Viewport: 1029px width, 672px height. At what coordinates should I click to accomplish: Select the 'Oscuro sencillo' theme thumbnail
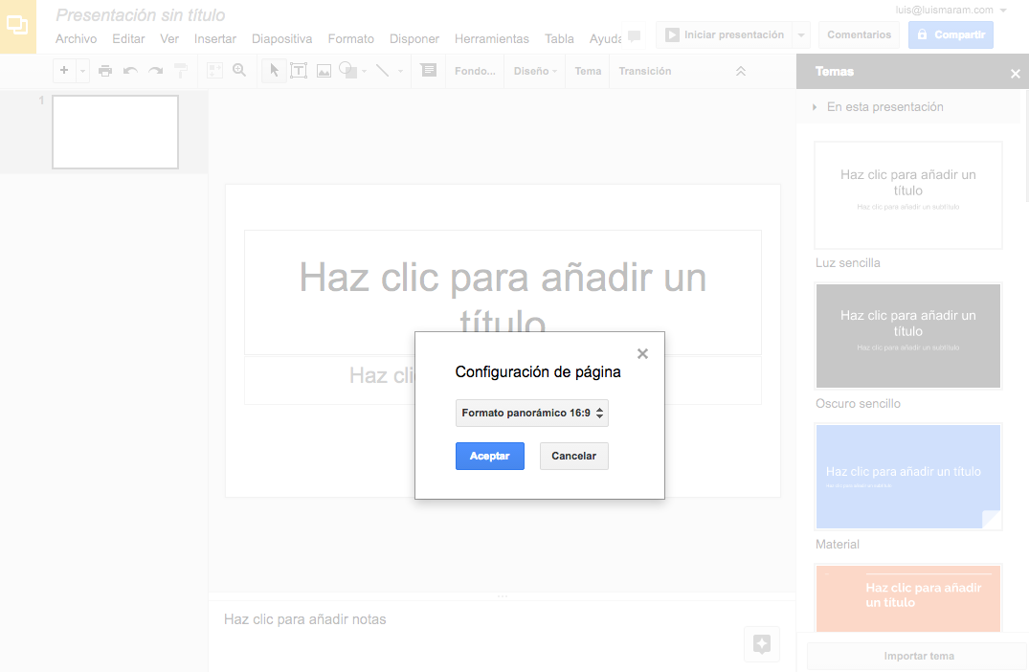pyautogui.click(x=907, y=336)
